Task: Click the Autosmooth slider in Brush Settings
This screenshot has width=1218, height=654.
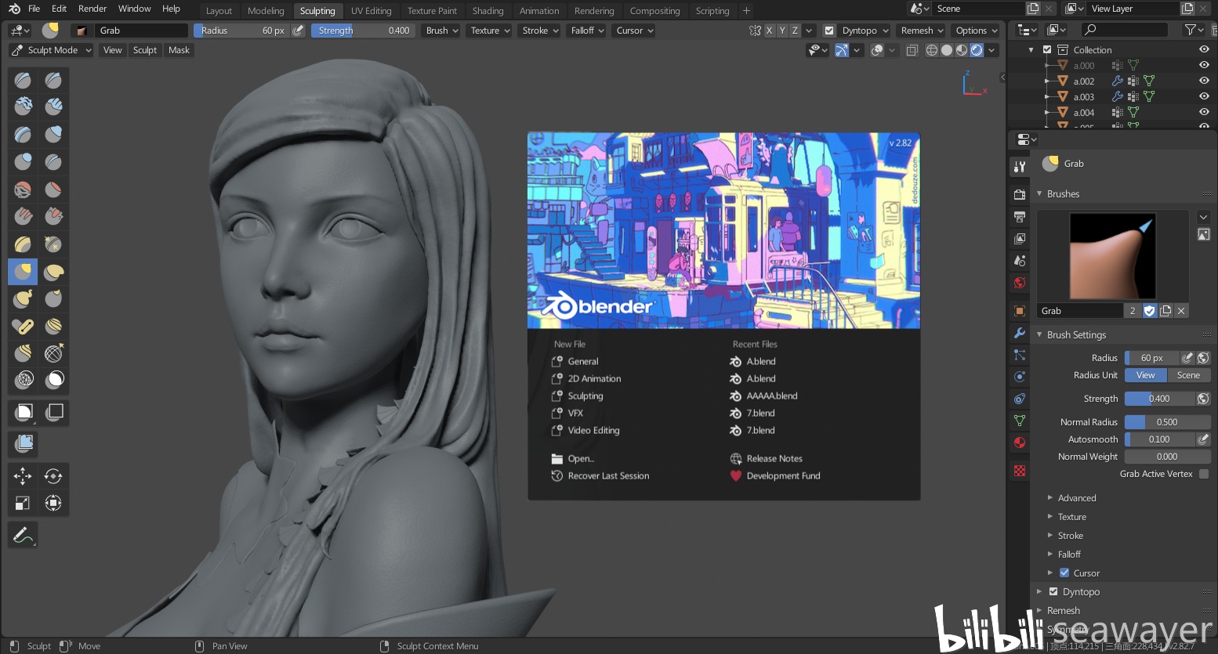Action: click(1160, 439)
